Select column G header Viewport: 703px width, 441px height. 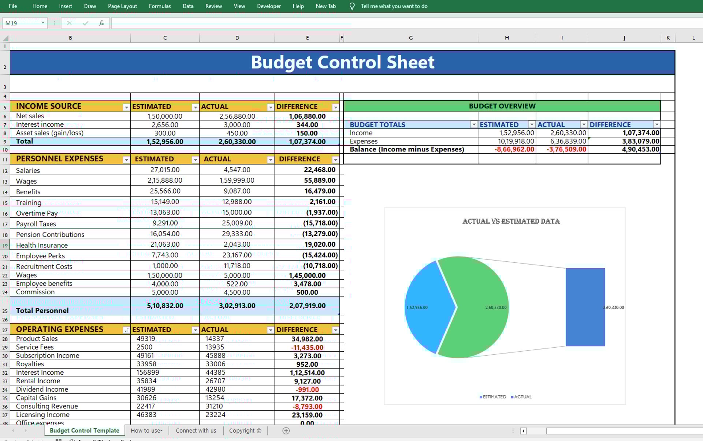tap(410, 38)
